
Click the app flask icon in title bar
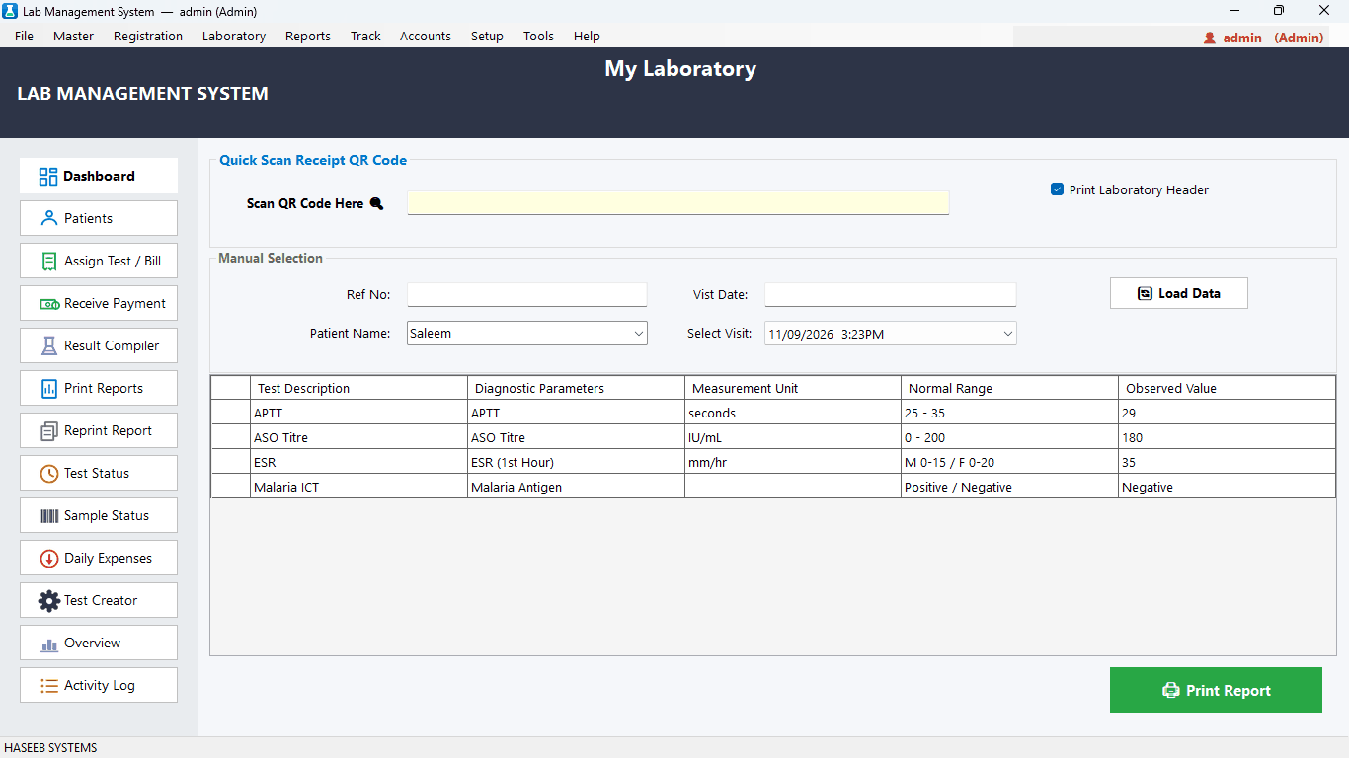coord(10,11)
